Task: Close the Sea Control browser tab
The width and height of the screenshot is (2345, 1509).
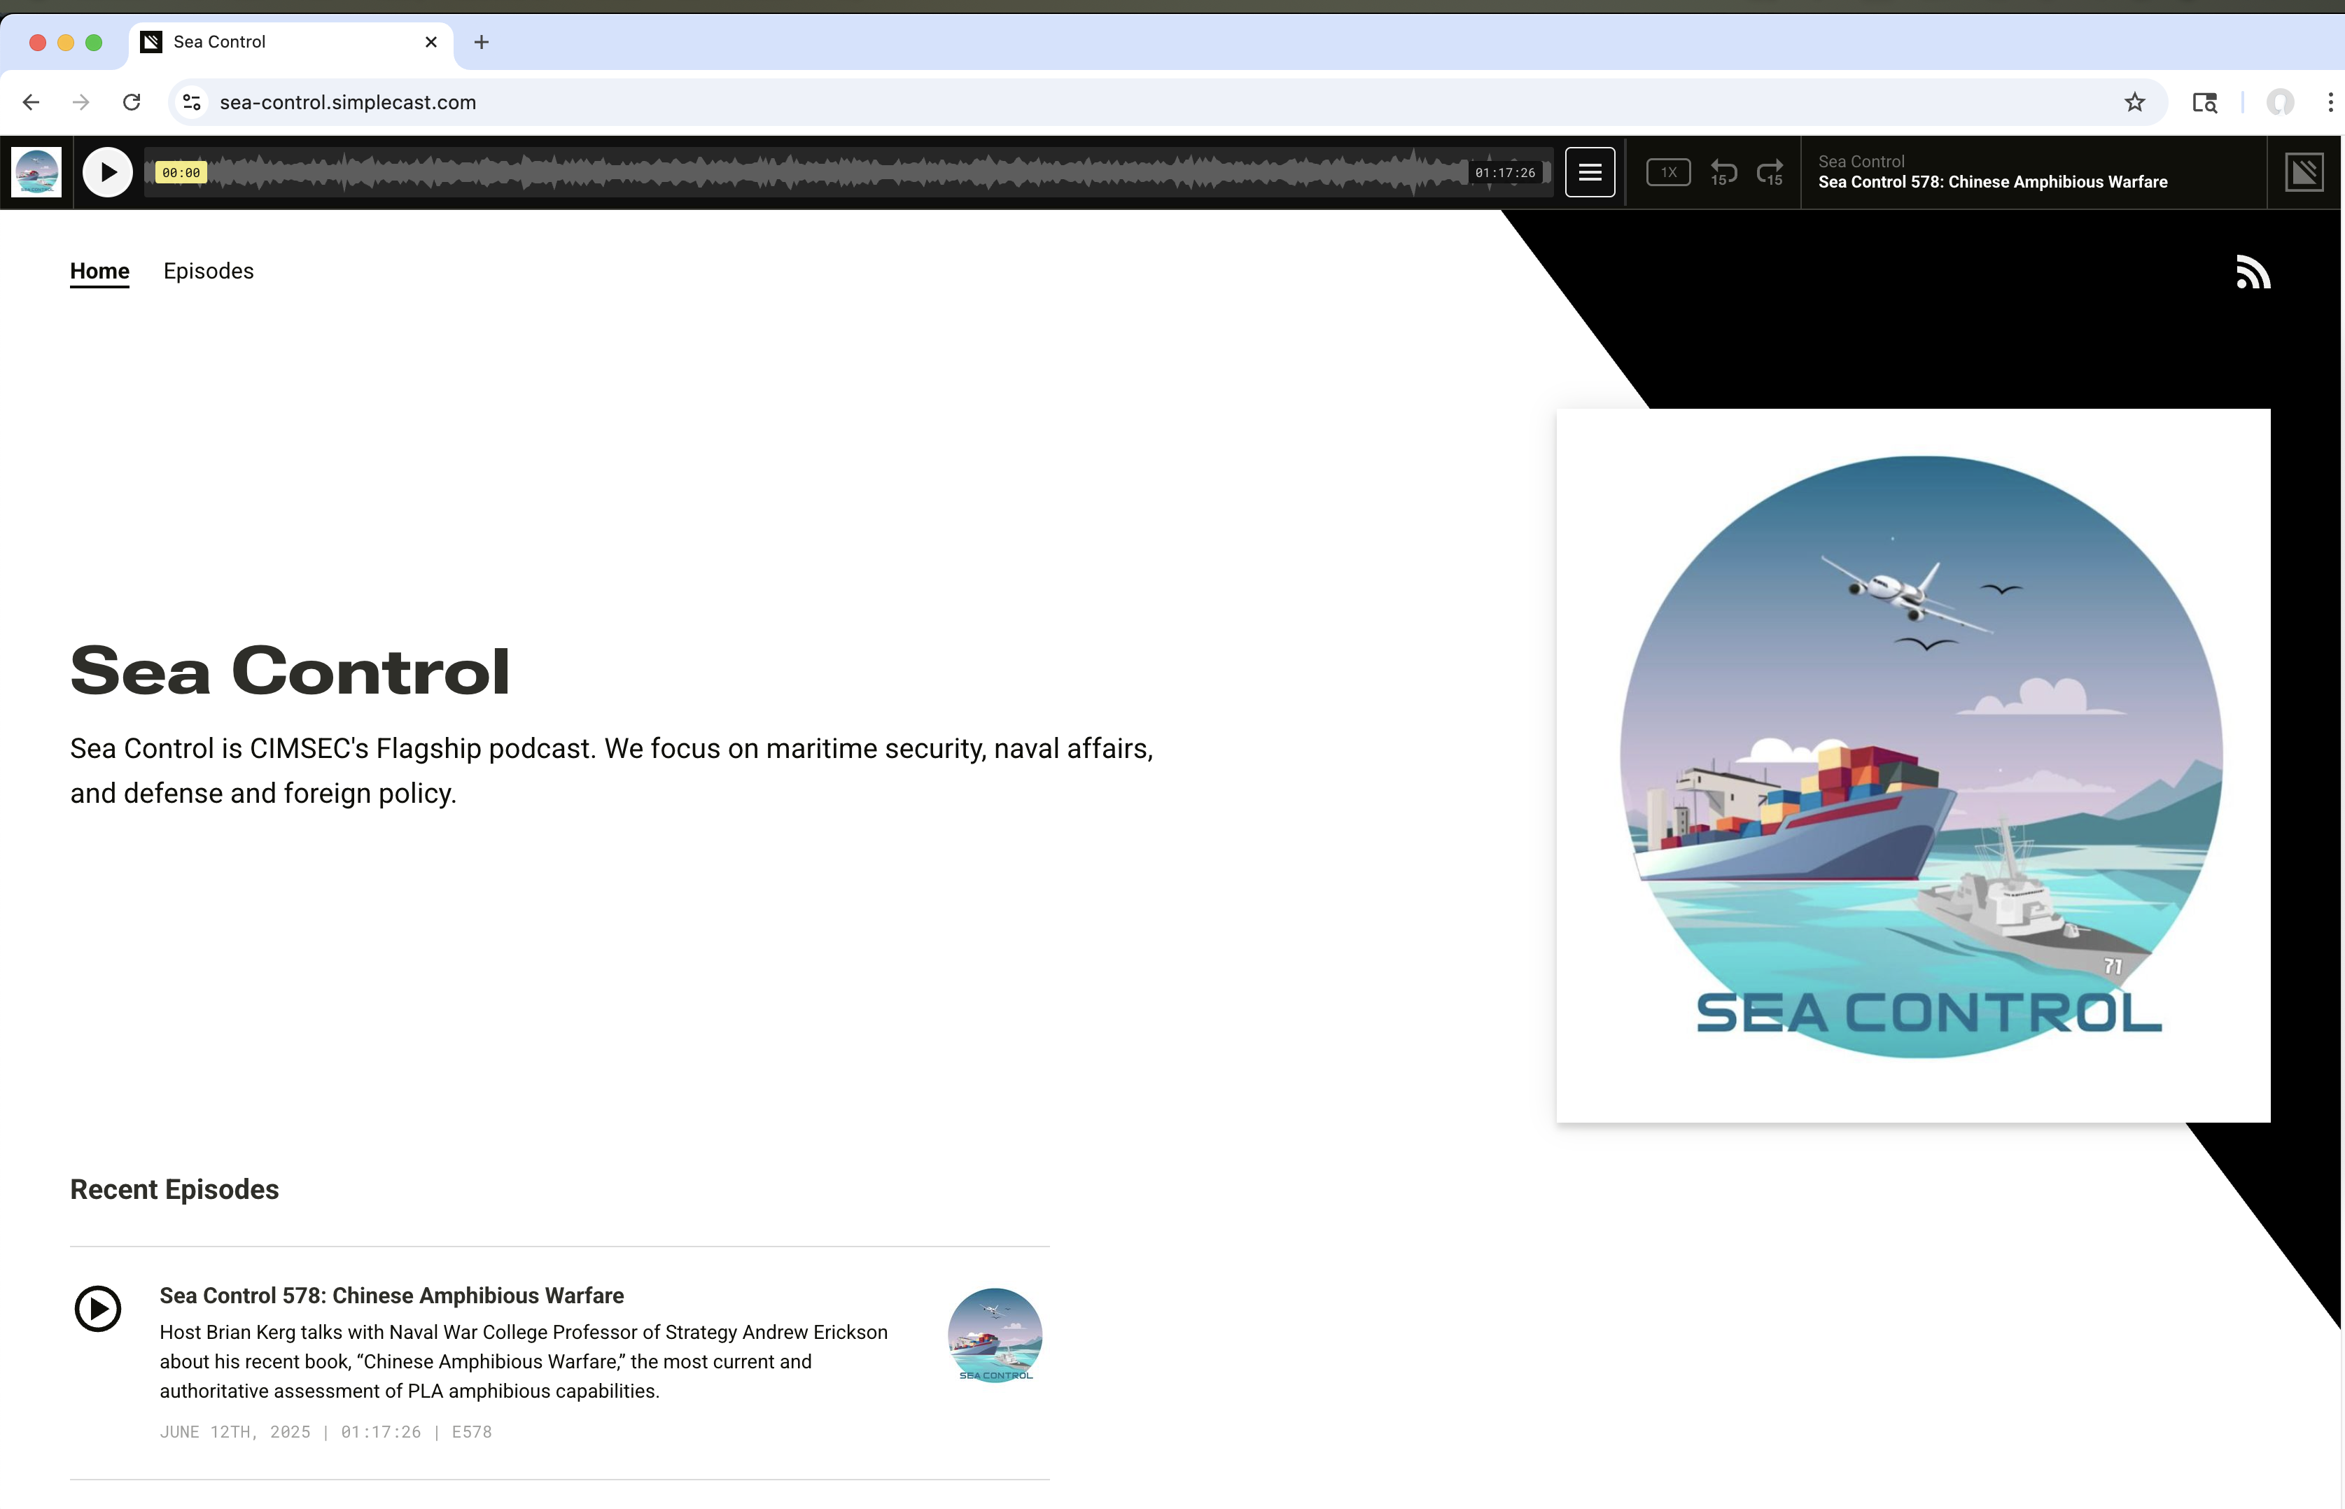Action: (x=430, y=42)
